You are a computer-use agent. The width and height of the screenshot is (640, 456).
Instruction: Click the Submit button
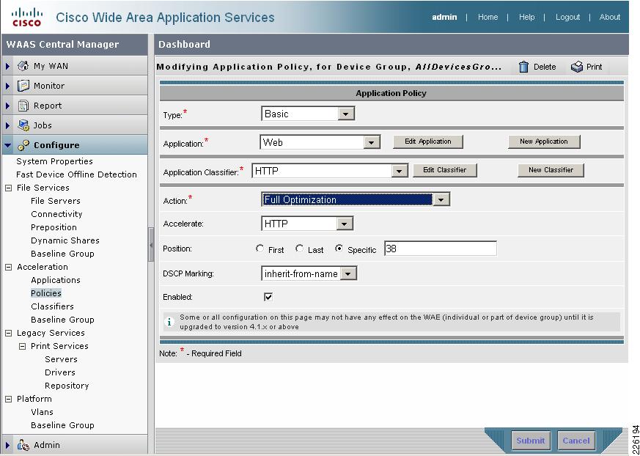tap(530, 441)
